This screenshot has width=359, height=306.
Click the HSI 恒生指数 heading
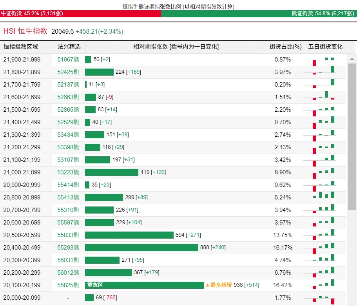pyautogui.click(x=25, y=31)
